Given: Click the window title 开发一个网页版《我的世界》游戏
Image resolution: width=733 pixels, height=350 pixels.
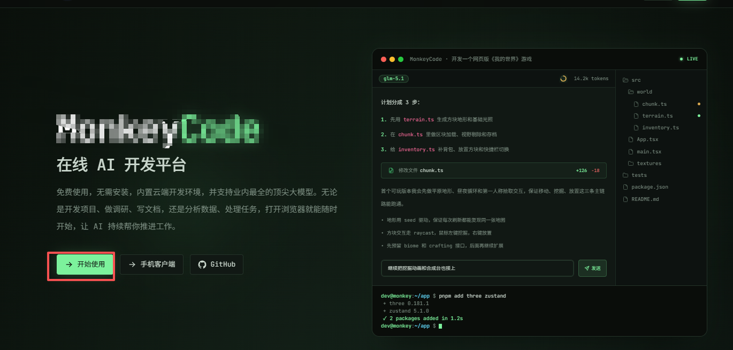Looking at the screenshot, I should point(491,59).
